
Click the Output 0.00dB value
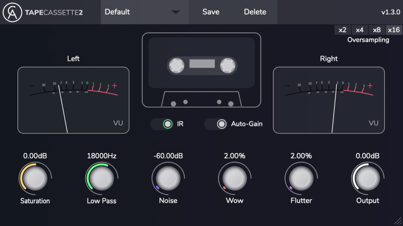(x=368, y=156)
